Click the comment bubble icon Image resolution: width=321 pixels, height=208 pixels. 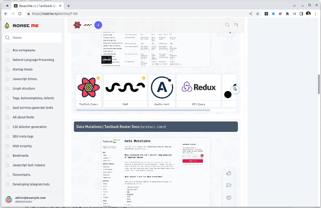[229, 198]
